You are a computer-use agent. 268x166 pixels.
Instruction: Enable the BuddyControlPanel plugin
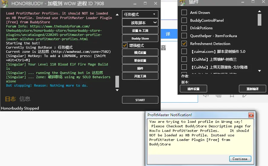[x=184, y=20]
